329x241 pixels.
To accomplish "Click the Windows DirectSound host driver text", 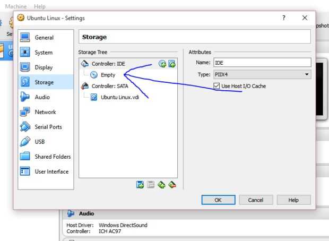I will [x=123, y=225].
